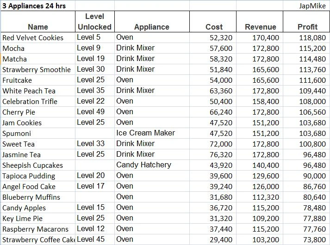This screenshot has width=330, height=245.
Task: Click the Ice Cream Maker appliance cell
Action: (152, 133)
